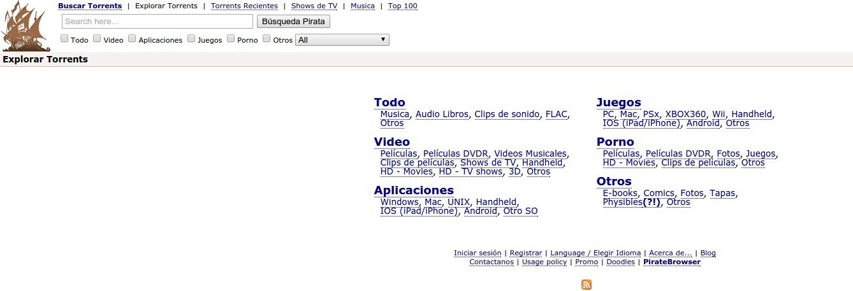Open the Top 100 page
853x291 pixels.
point(403,6)
